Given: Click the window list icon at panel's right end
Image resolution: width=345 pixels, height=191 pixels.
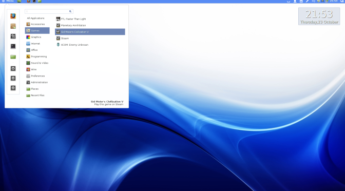Looking at the screenshot, I should 342,1.
